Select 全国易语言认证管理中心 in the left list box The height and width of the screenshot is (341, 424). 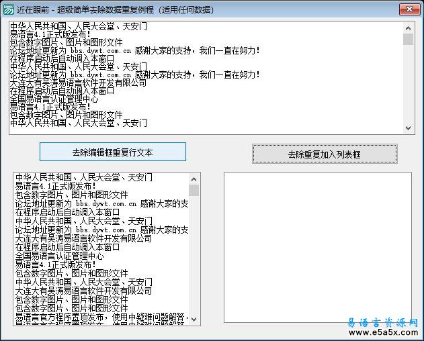(x=101, y=256)
